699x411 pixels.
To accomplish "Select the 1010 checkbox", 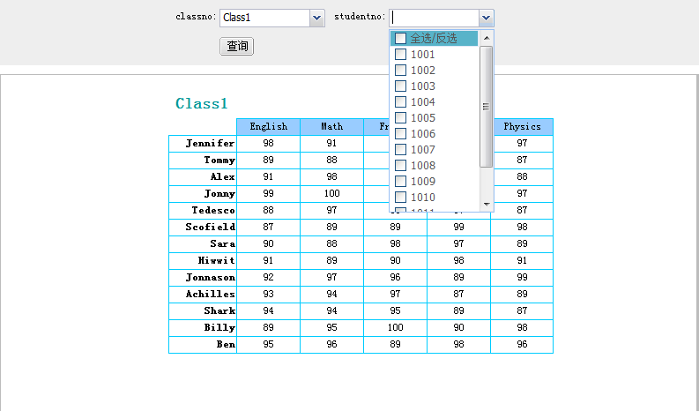I will click(x=400, y=198).
